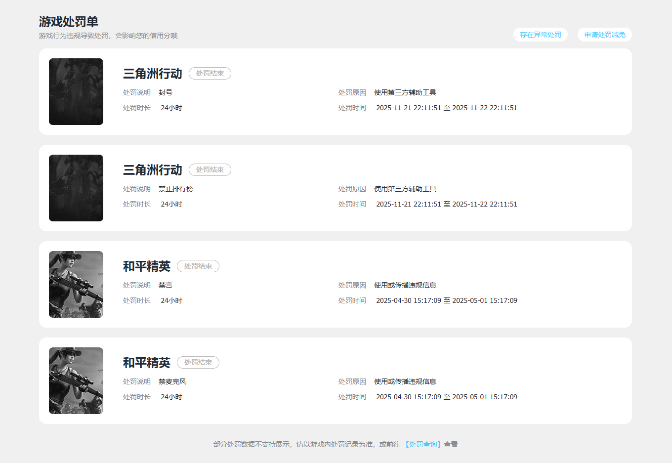Screen dimensions: 672x463
Task: Open the 和平精英 cover for the 禁麦克风 penalty
Action: [x=76, y=380]
